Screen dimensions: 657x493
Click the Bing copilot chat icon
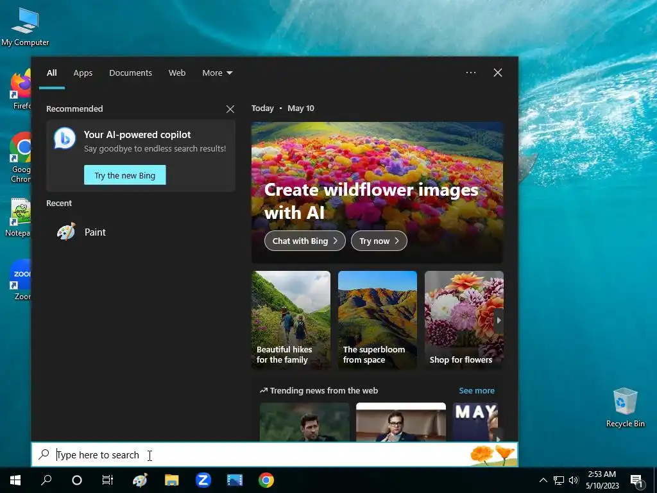pos(65,139)
